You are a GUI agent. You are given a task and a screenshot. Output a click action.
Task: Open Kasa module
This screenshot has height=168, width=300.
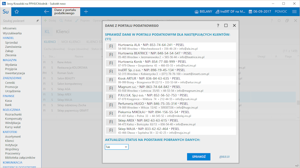pyautogui.click(x=8, y=100)
